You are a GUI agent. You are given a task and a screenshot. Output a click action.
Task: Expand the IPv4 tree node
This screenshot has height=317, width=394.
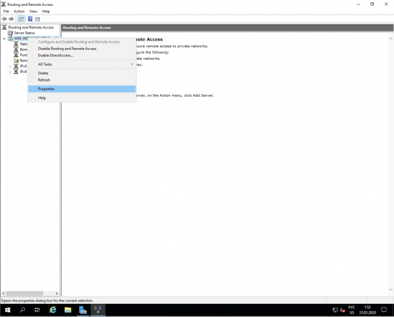point(10,66)
